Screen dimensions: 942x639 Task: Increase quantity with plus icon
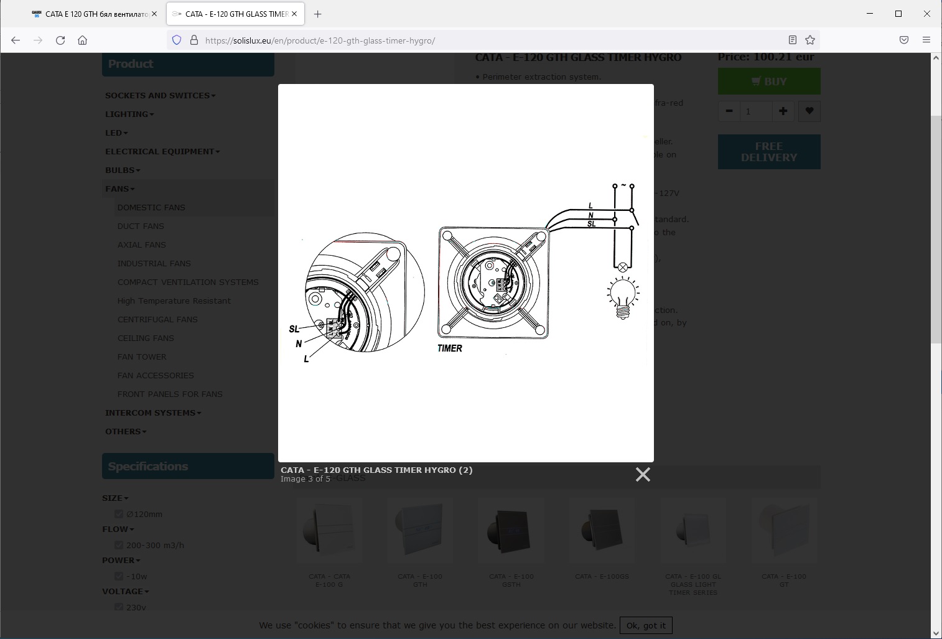[783, 111]
